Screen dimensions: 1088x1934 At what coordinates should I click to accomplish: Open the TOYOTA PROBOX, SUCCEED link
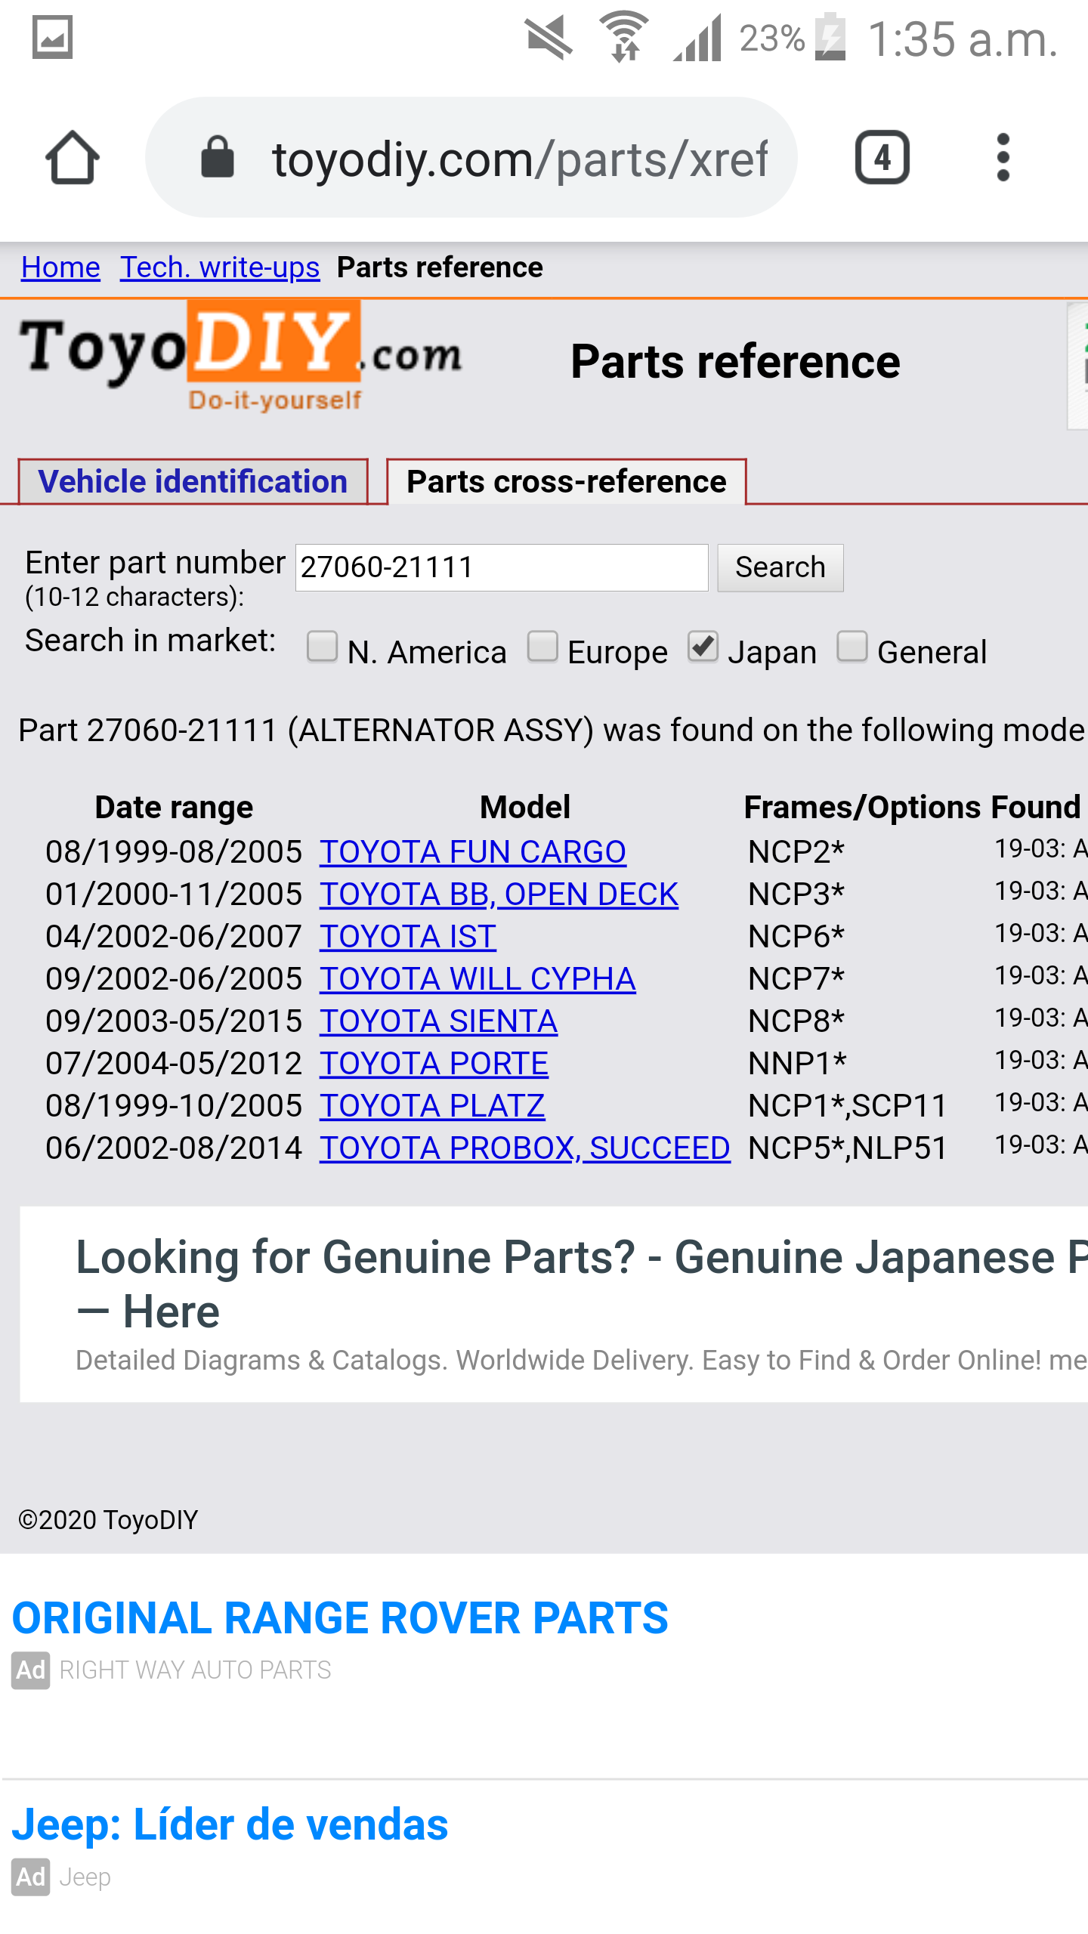pyautogui.click(x=525, y=1148)
